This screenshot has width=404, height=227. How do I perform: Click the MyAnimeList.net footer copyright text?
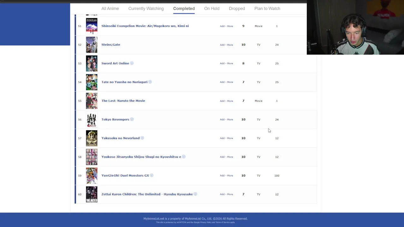[195, 218]
